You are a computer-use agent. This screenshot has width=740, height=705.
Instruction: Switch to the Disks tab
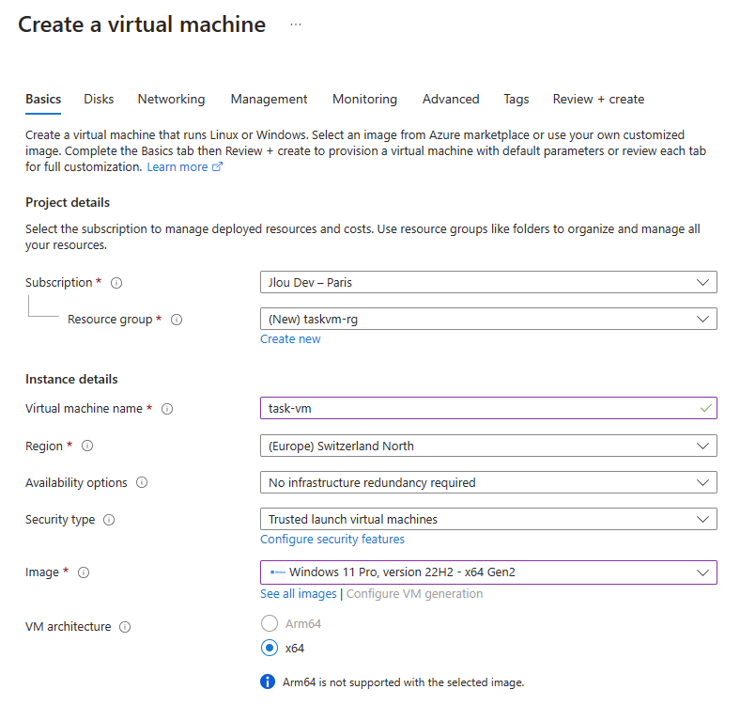[x=99, y=100]
